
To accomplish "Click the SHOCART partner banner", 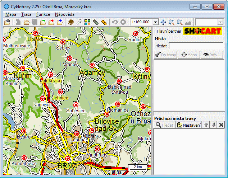I will [x=202, y=31].
